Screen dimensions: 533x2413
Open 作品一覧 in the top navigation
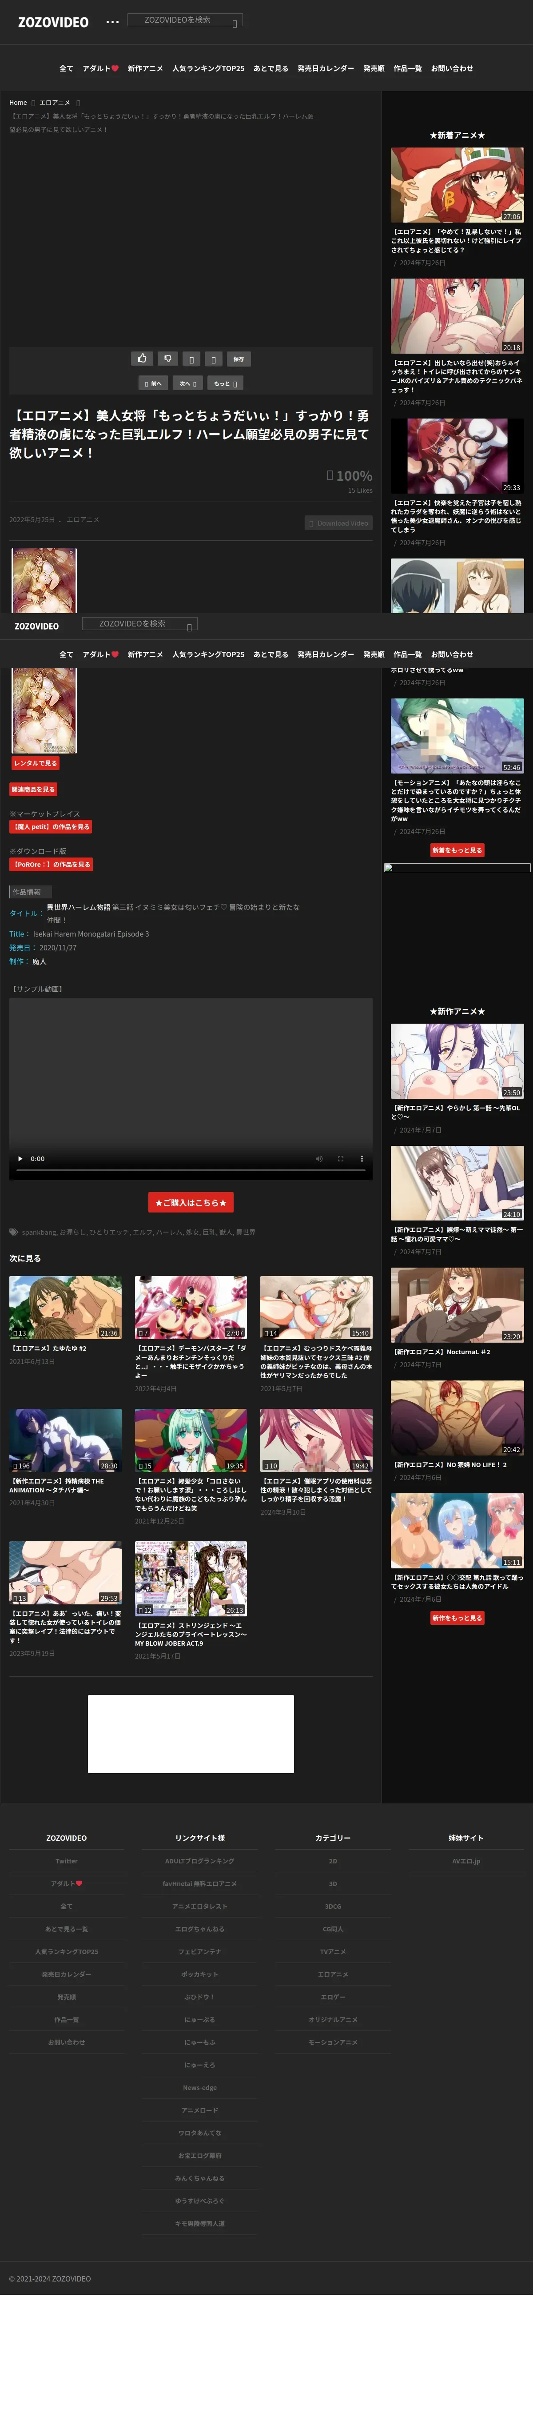click(x=407, y=68)
